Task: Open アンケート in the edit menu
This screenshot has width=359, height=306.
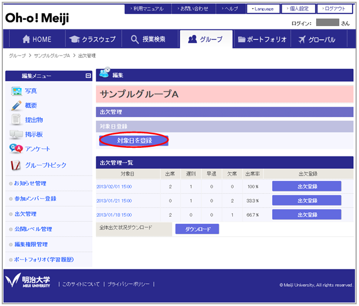Action: pyautogui.click(x=38, y=149)
